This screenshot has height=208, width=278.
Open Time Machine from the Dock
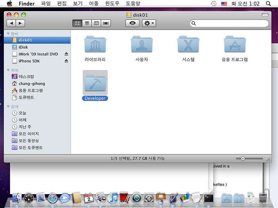[x=137, y=198]
